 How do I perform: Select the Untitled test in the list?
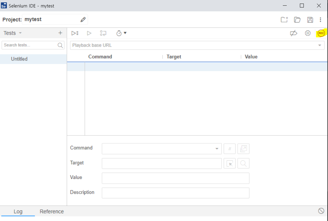19,59
